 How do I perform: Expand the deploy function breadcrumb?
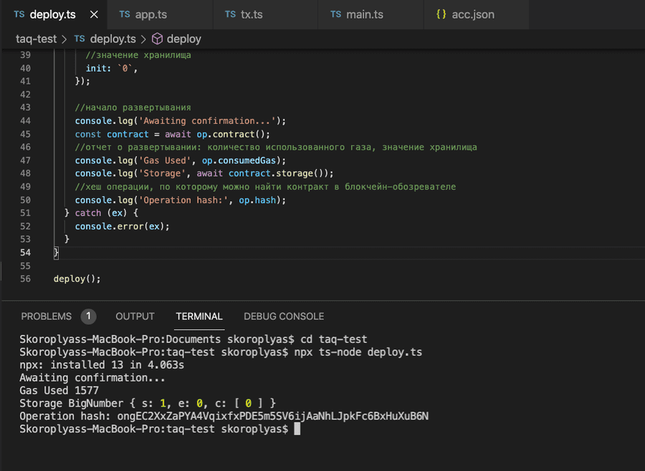coord(184,39)
